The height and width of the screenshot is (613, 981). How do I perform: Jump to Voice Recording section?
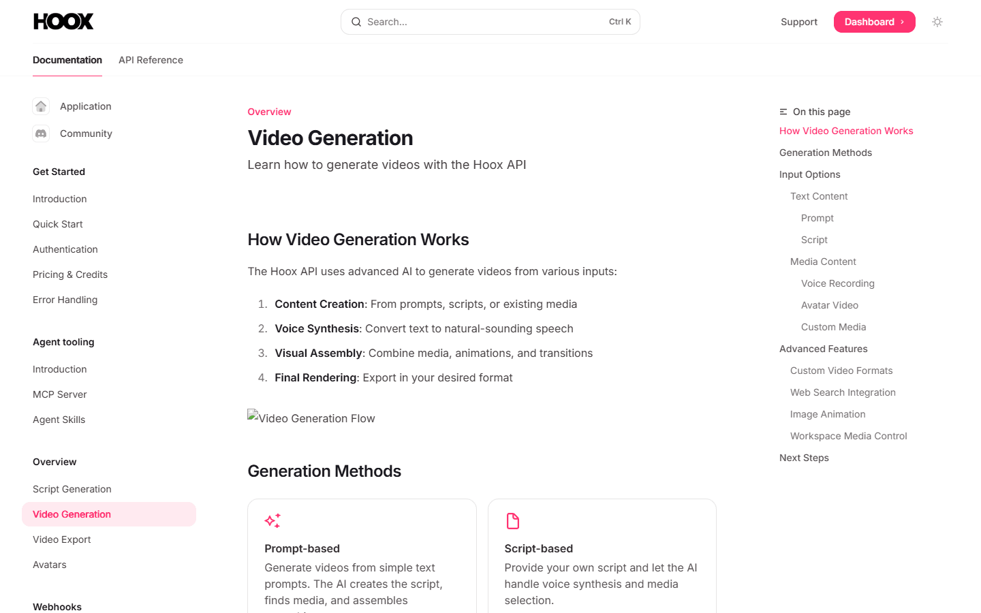(x=838, y=283)
